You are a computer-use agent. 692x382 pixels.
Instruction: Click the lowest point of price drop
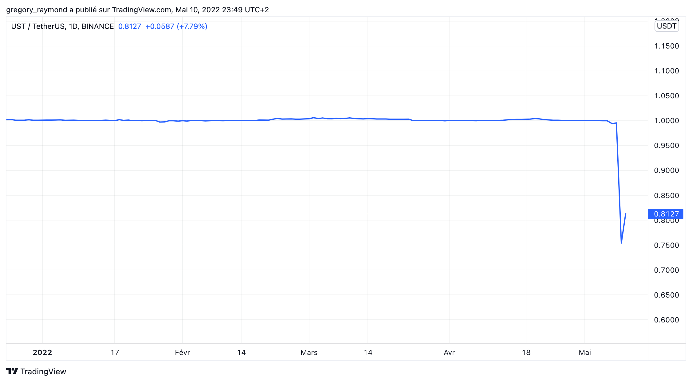[x=621, y=243]
